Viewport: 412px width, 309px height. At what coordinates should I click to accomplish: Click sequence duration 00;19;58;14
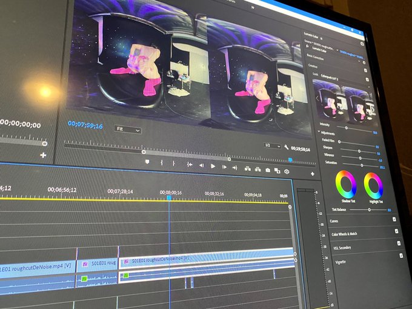click(301, 148)
